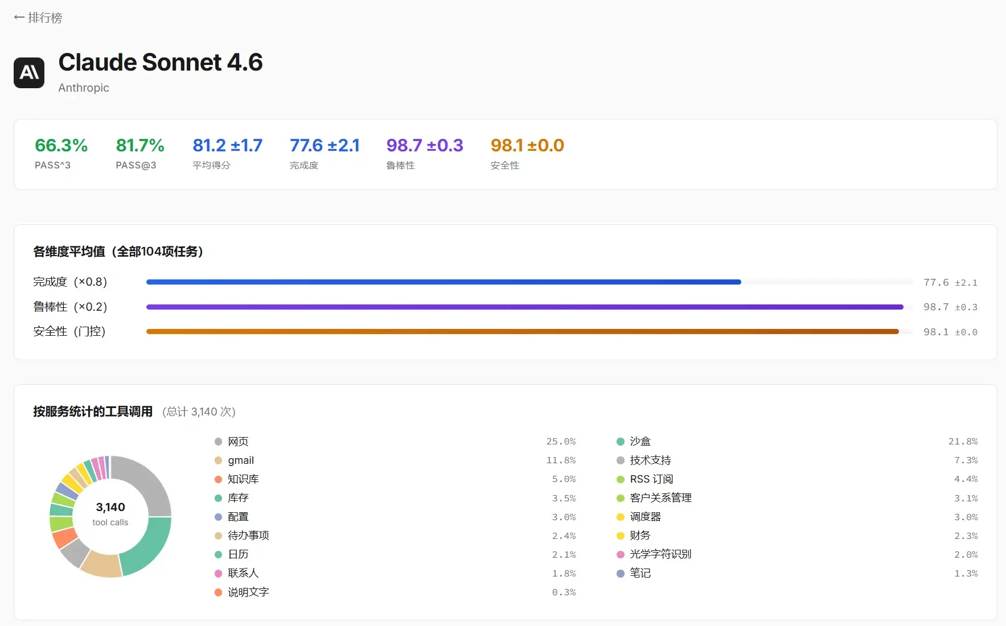Click the PASS^3 66.3% score
1006x626 pixels.
[61, 146]
